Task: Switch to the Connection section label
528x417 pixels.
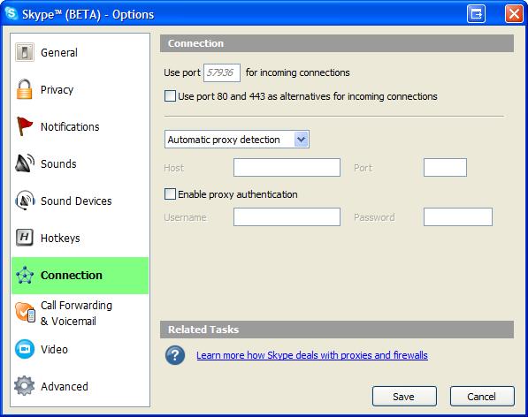Action: (x=71, y=275)
